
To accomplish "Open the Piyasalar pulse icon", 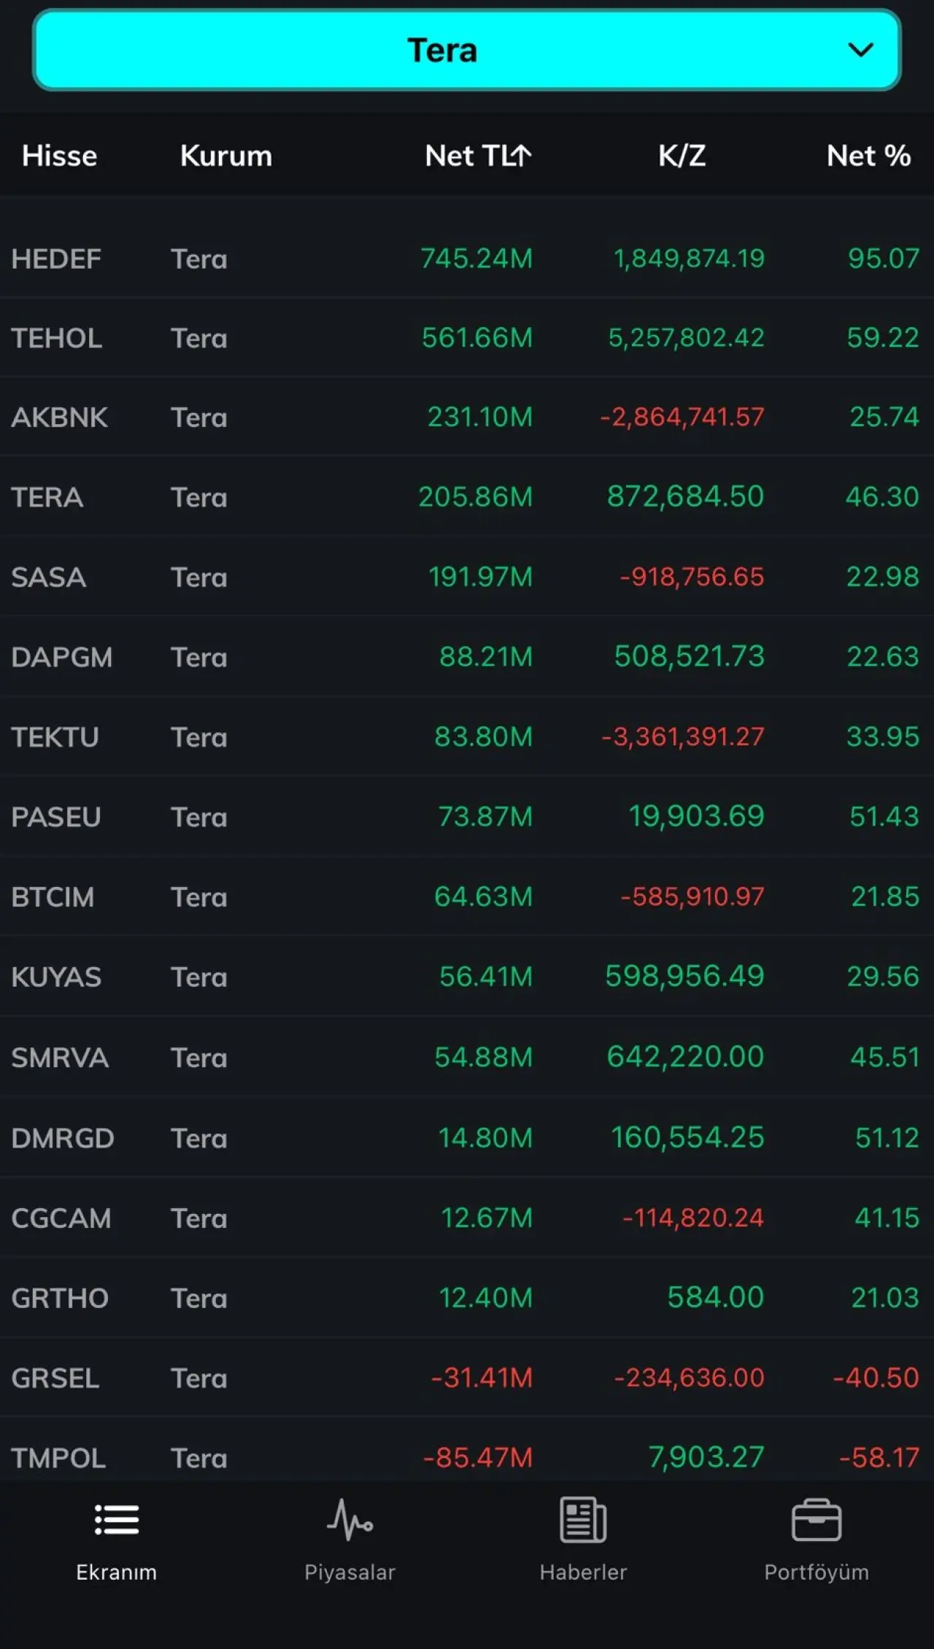I will point(350,1521).
